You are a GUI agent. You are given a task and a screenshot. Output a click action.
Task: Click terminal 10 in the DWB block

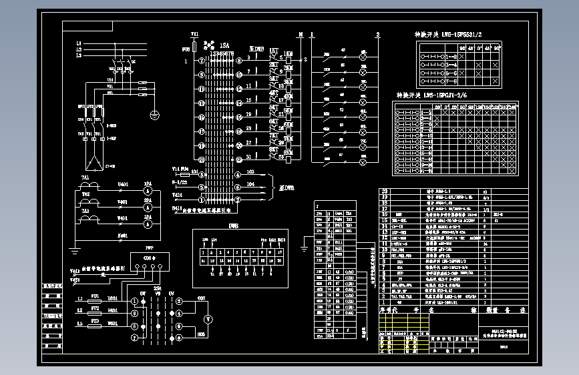tap(280, 252)
